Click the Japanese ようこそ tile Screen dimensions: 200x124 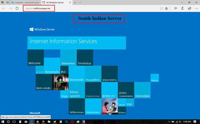click(40, 70)
